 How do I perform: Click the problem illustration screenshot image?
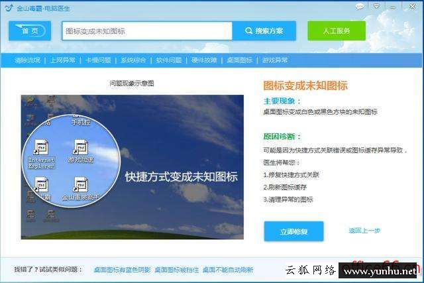click(132, 167)
